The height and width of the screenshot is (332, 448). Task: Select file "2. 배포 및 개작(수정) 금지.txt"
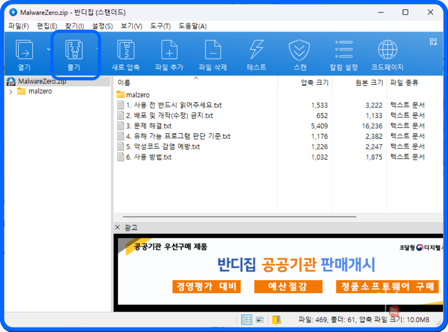coord(169,115)
